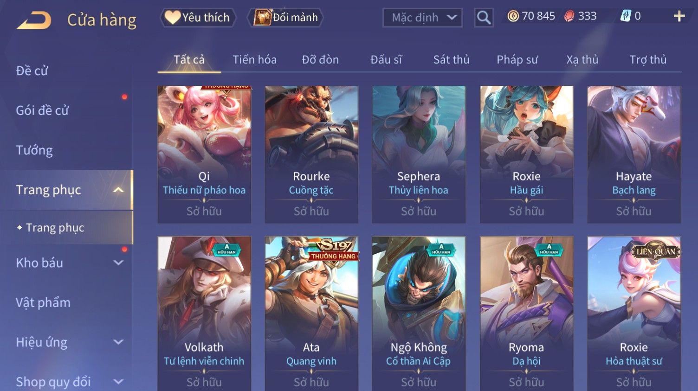This screenshot has width=698, height=391.
Task: Expand the Kho báu sidebar section
Action: pyautogui.click(x=118, y=263)
